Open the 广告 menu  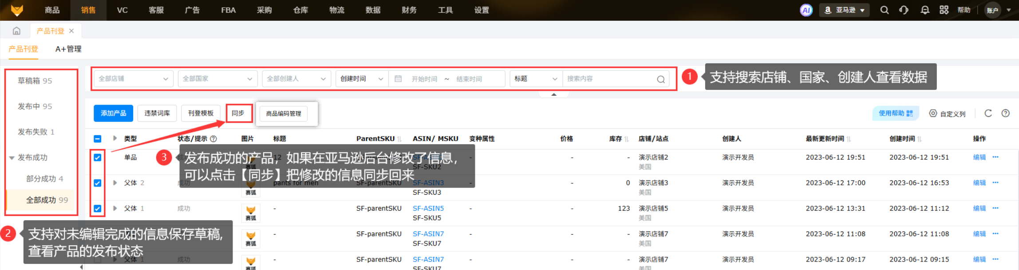192,10
